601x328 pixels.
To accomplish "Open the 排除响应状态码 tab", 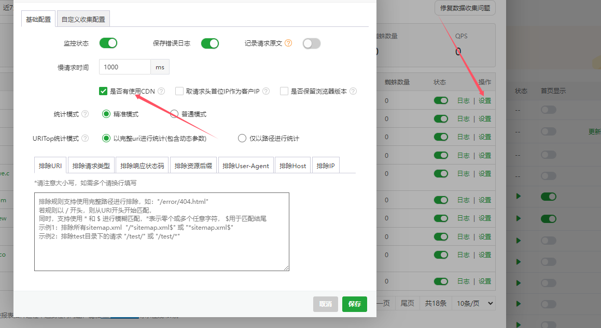I will coord(142,166).
